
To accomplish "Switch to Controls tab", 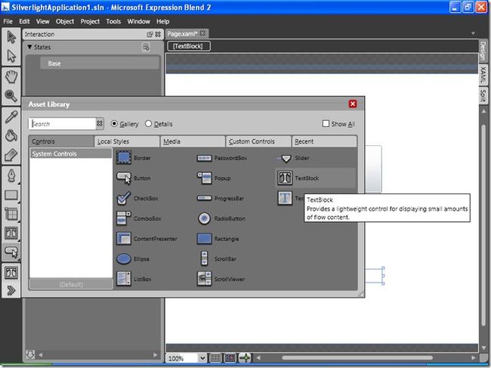I will 61,141.
